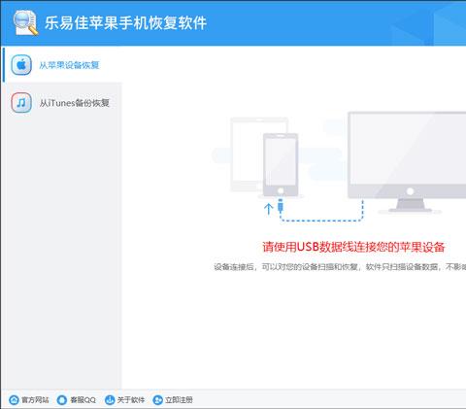This screenshot has width=466, height=409.
Task: Open 关于软件 about link
Action: click(131, 400)
